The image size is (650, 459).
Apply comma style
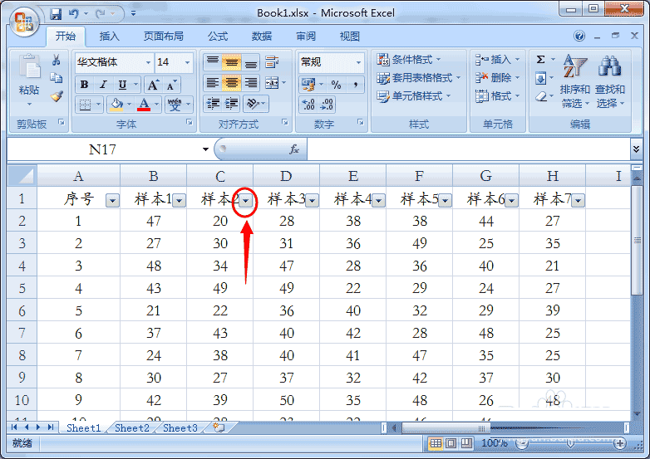(x=355, y=85)
